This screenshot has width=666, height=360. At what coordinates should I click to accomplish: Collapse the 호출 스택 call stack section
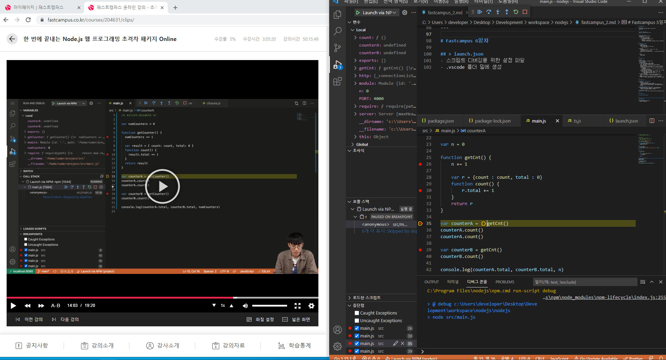[381, 201]
